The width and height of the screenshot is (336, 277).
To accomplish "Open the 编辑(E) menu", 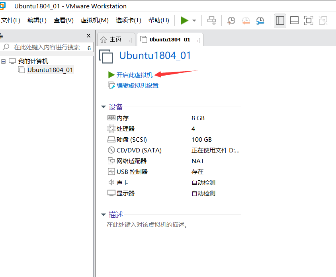I will pos(37,20).
